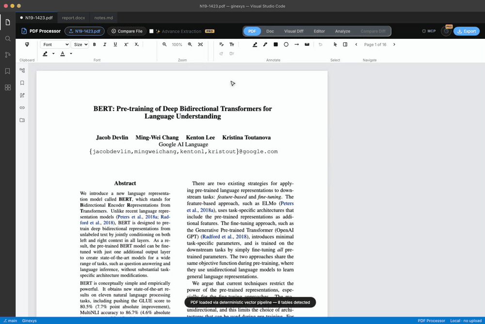Open the Search icon in activity bar
Image resolution: width=485 pixels, height=324 pixels.
tap(8, 39)
